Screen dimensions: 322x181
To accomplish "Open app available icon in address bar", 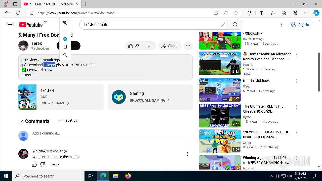I will point(216,13).
